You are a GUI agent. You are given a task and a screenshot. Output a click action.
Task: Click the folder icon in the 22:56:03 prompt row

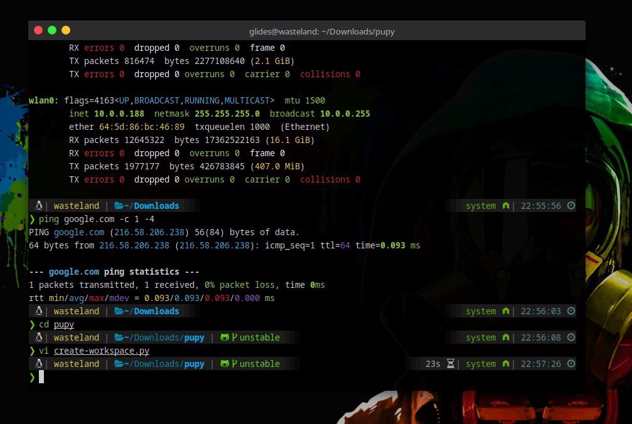coord(119,311)
